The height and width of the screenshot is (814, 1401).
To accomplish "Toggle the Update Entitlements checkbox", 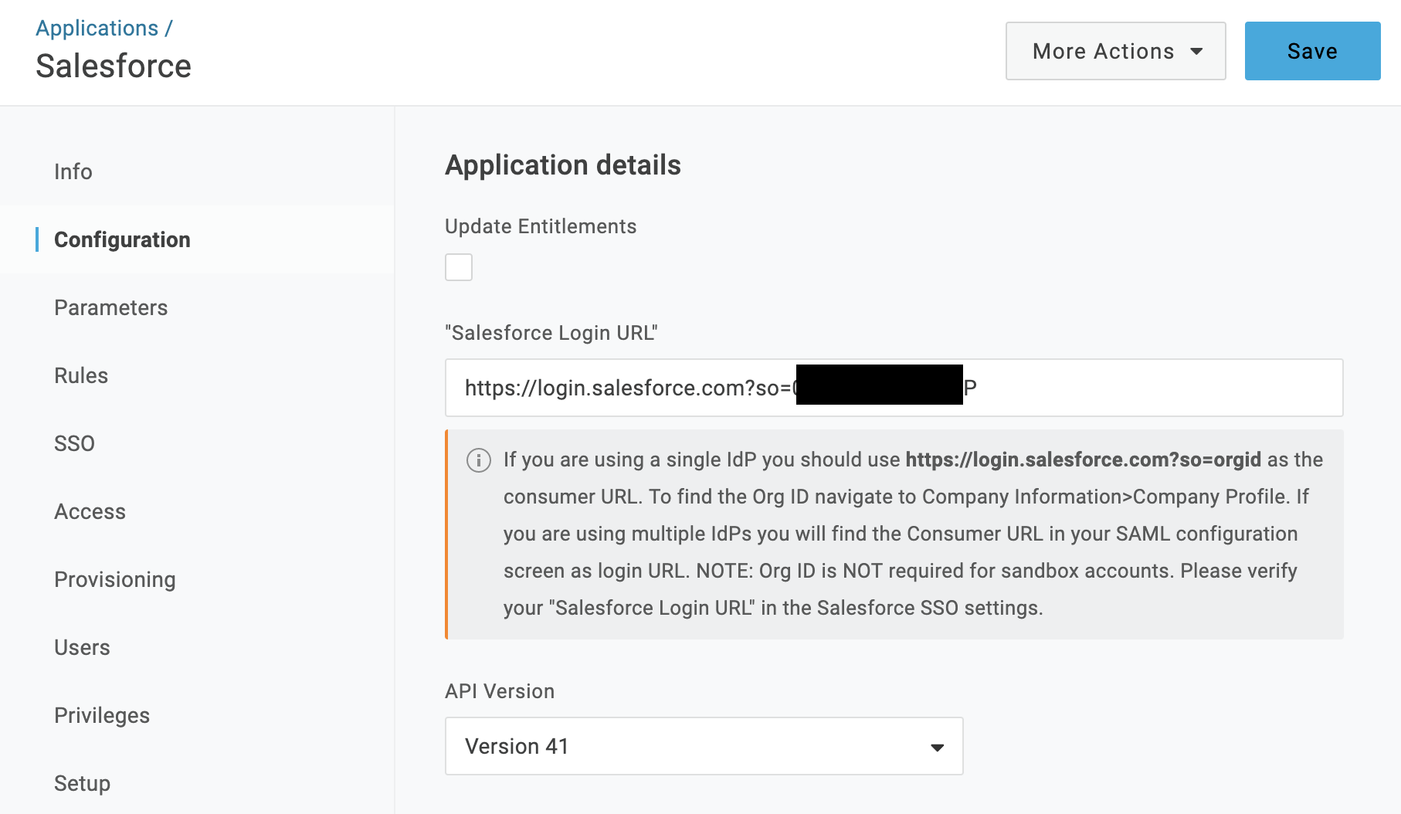I will 459,267.
